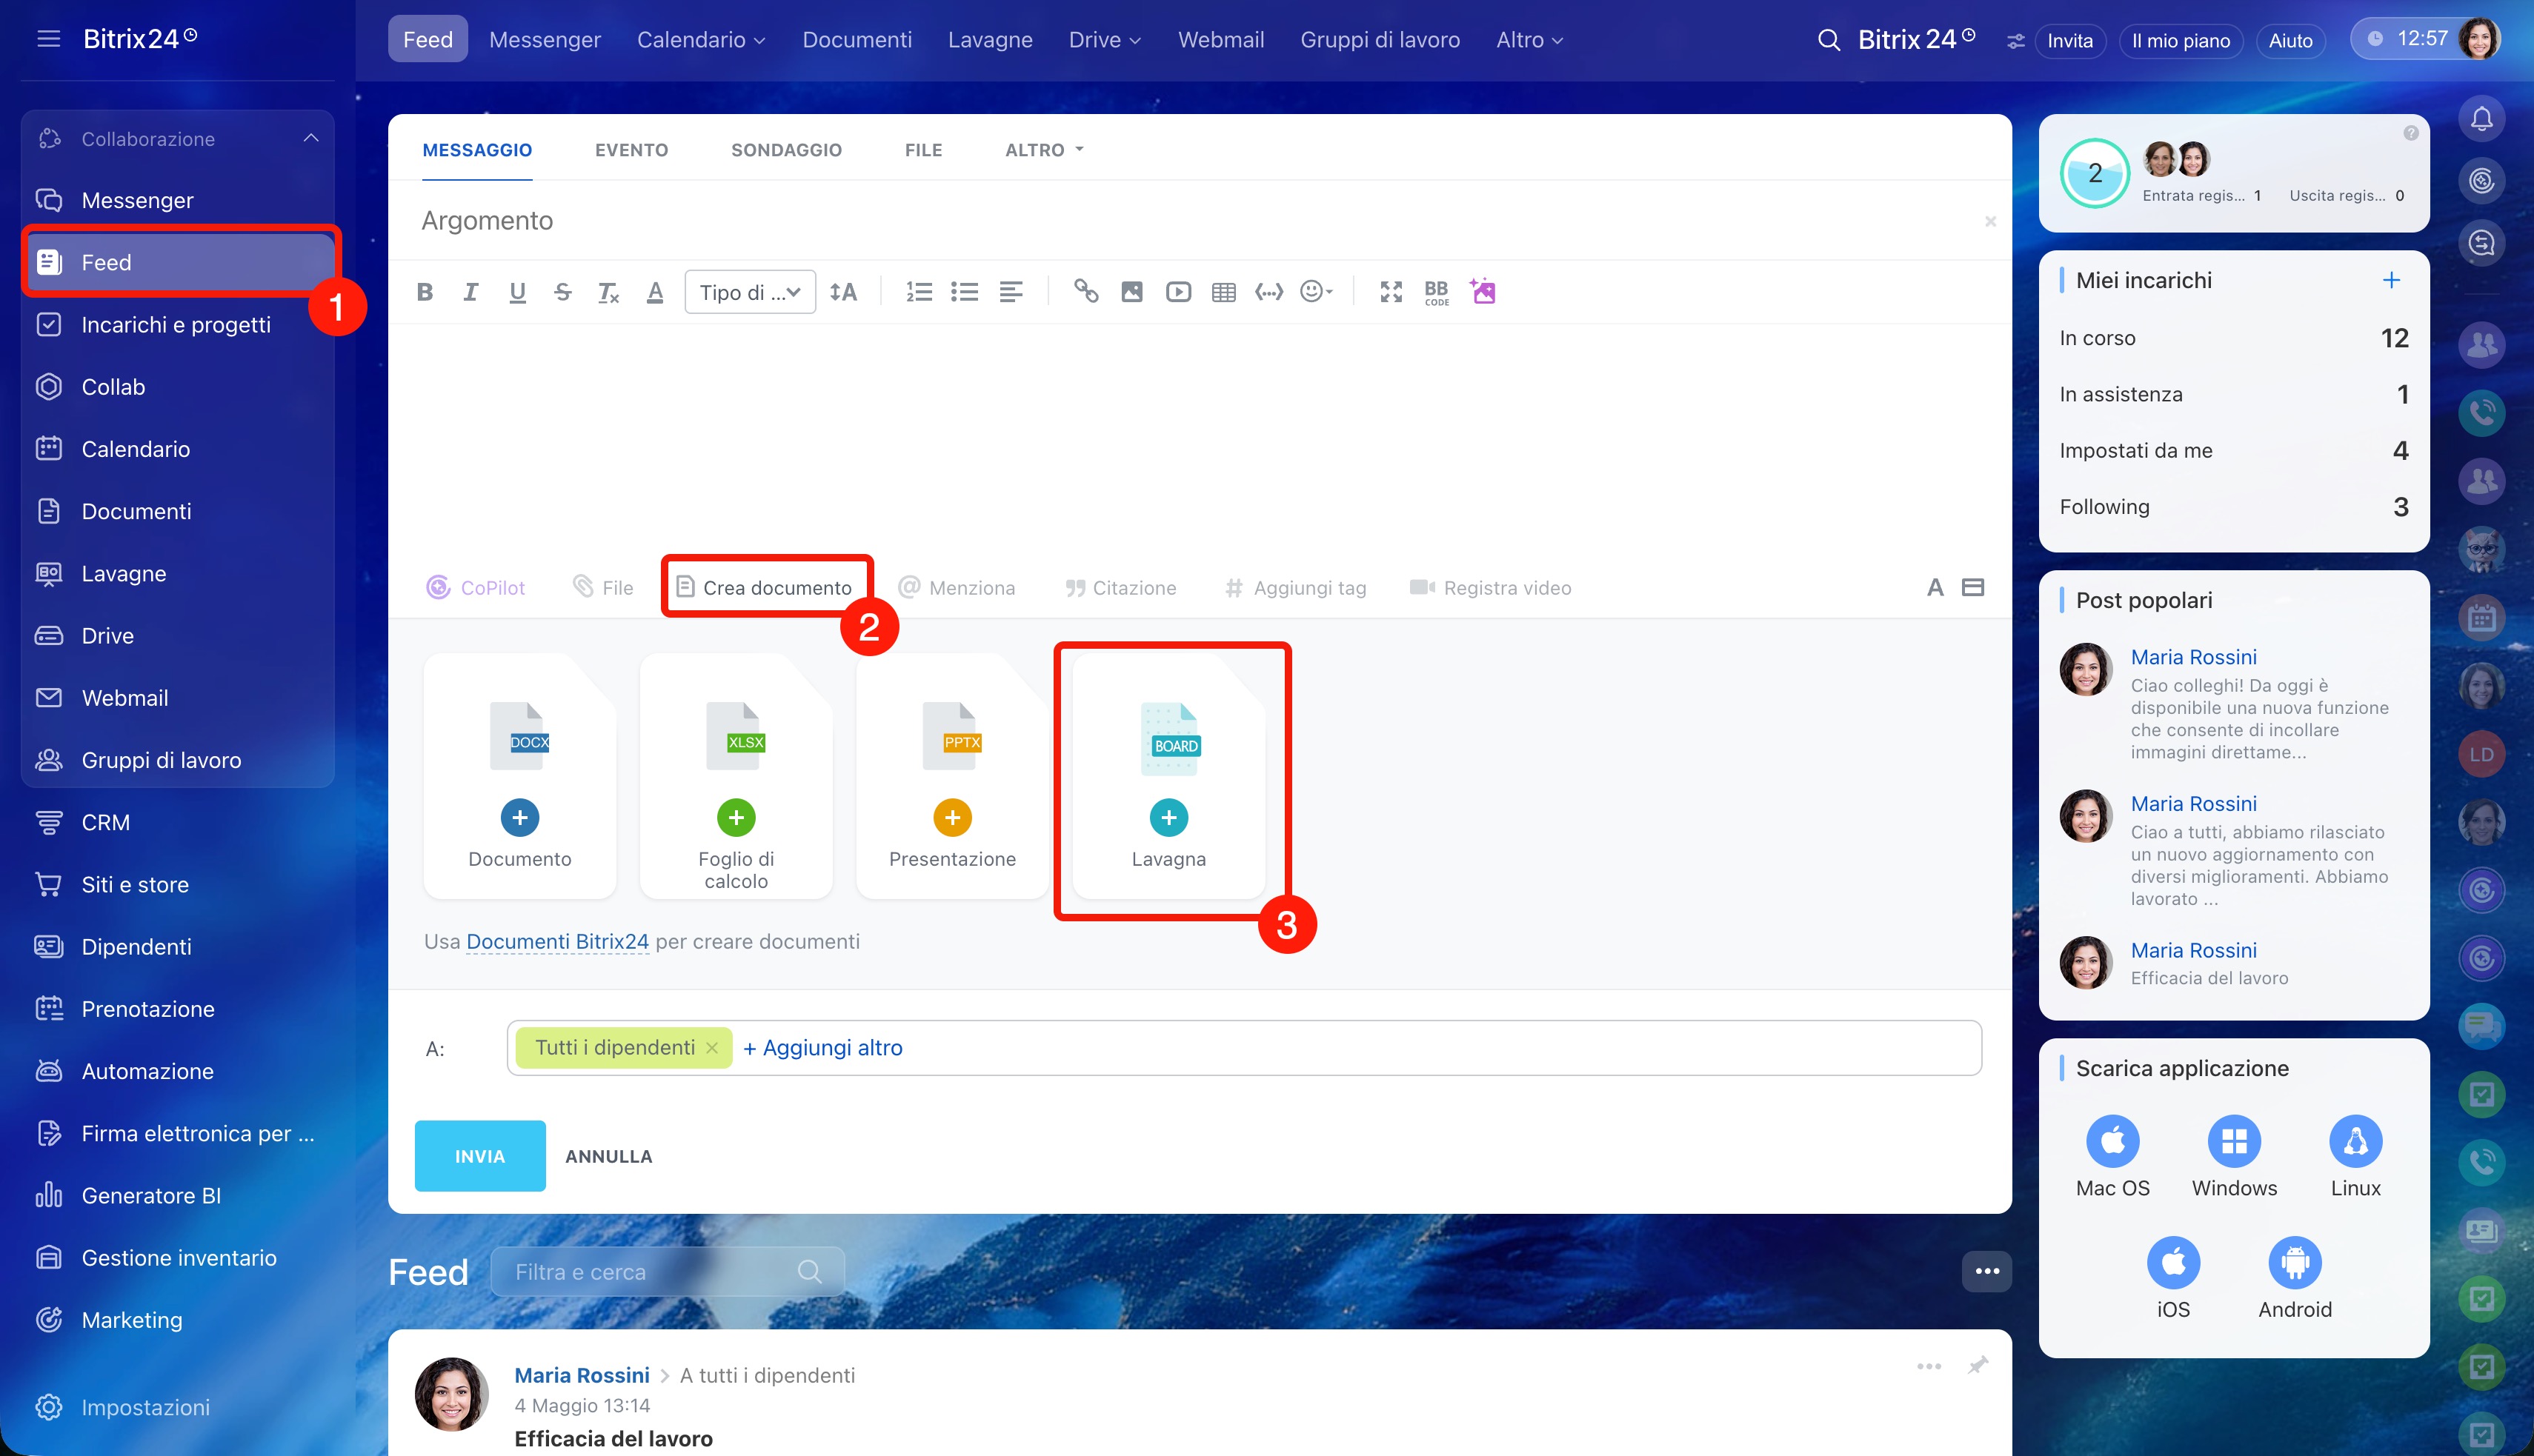Toggle bold formatting in editor toolbar
The height and width of the screenshot is (1456, 2534).
[424, 292]
